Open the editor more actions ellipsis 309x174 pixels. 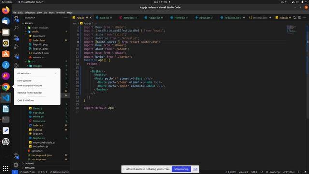305,18
